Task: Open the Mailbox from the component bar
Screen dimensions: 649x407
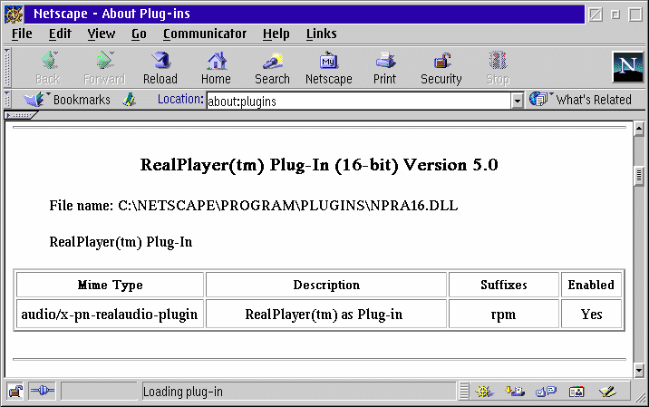Action: [515, 392]
